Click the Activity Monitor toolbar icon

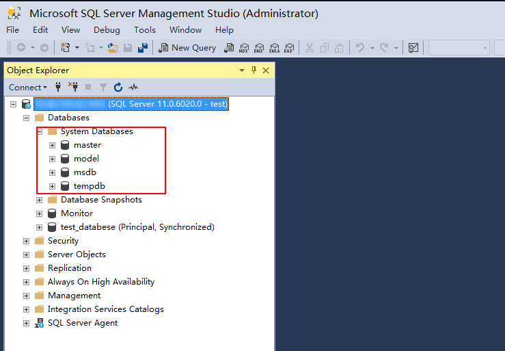point(413,48)
